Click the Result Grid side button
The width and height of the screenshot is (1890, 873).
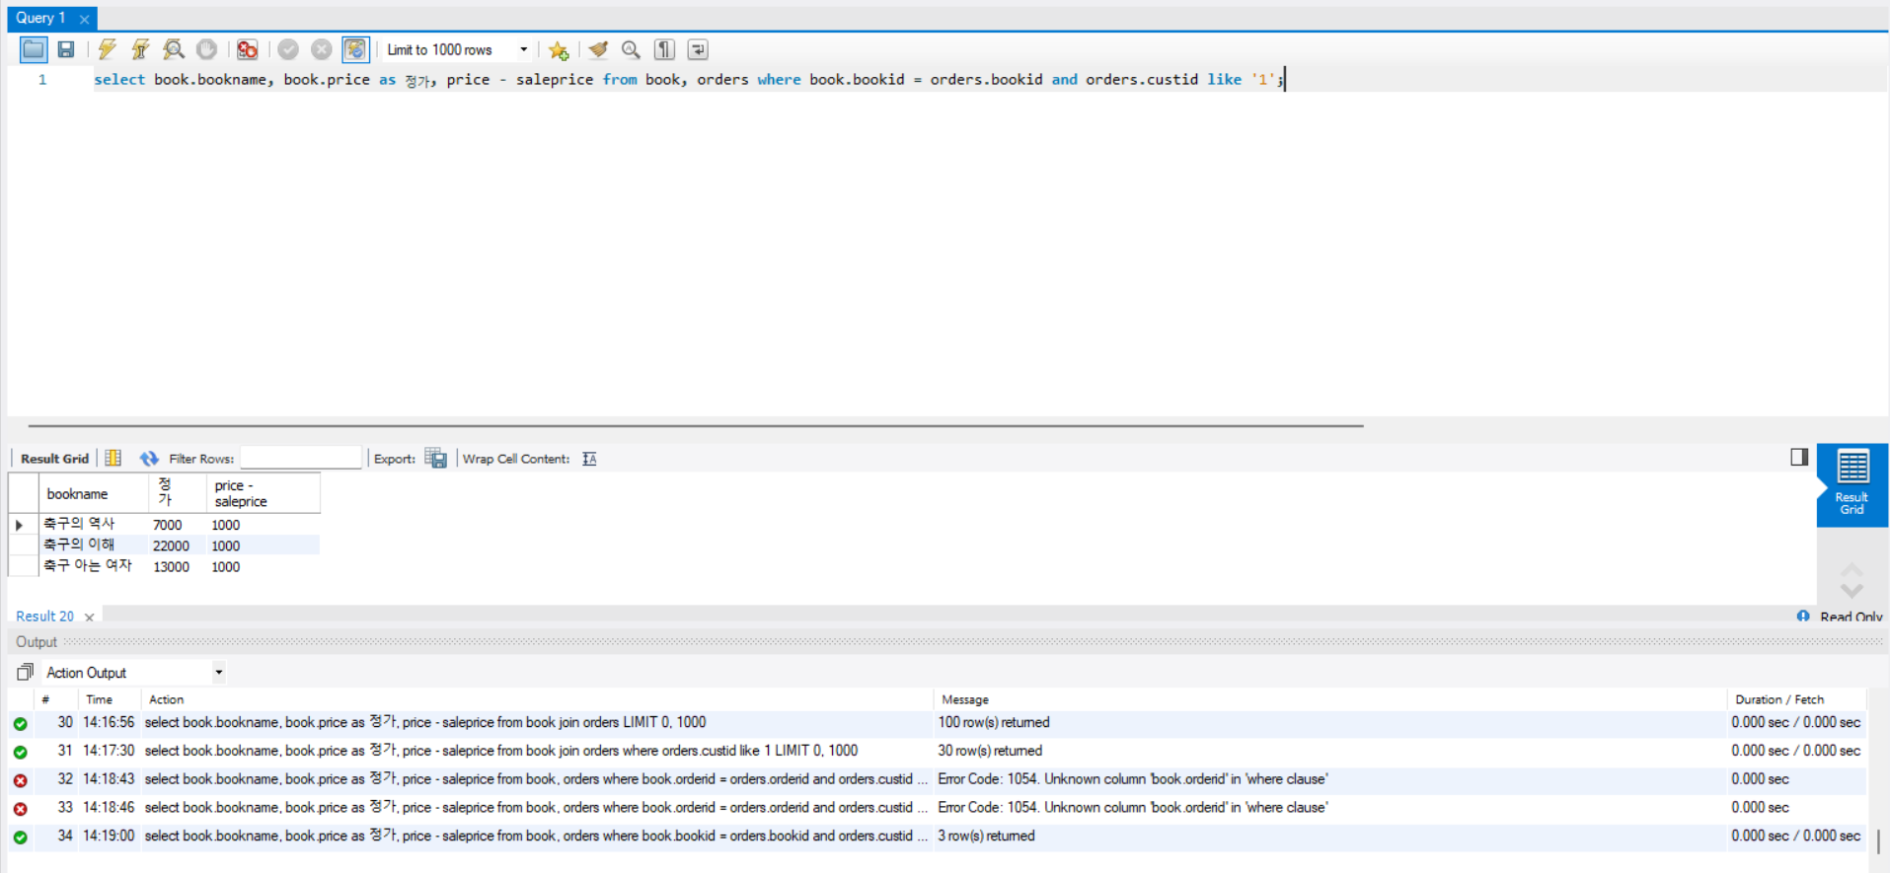[1852, 483]
